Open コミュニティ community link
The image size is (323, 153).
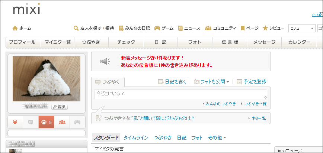pos(224,28)
